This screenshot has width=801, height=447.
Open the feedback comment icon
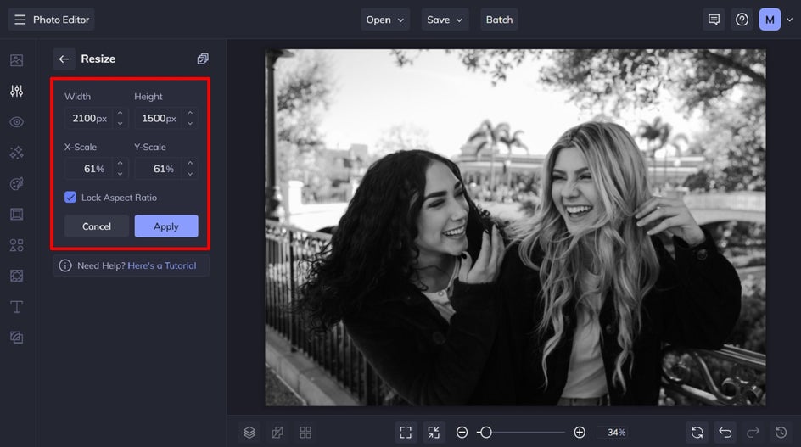[714, 20]
